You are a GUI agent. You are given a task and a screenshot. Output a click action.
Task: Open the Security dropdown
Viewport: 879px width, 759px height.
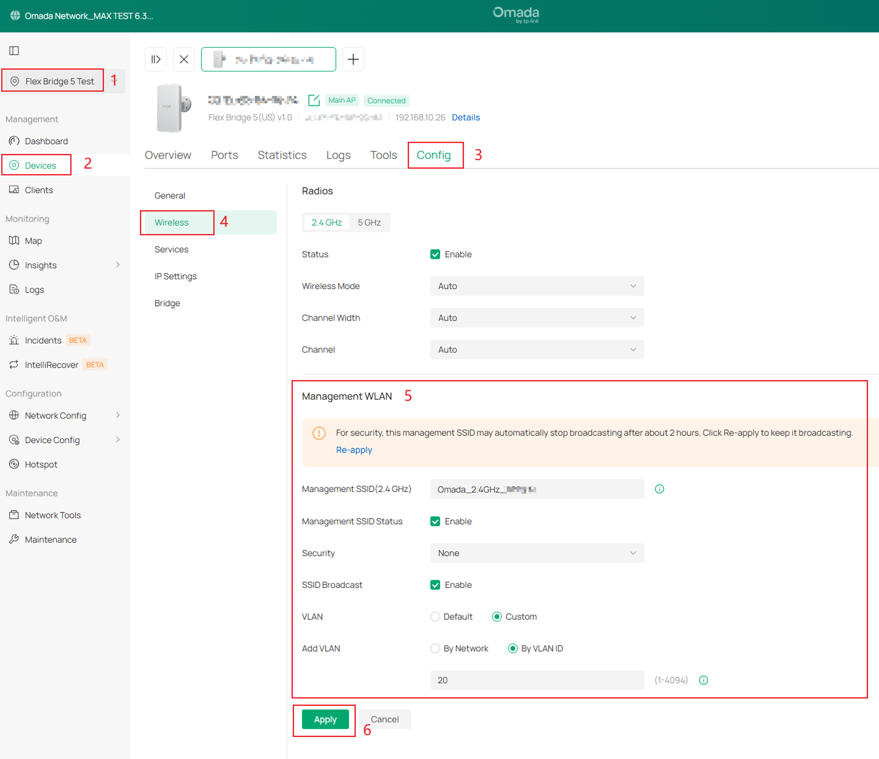pos(537,553)
